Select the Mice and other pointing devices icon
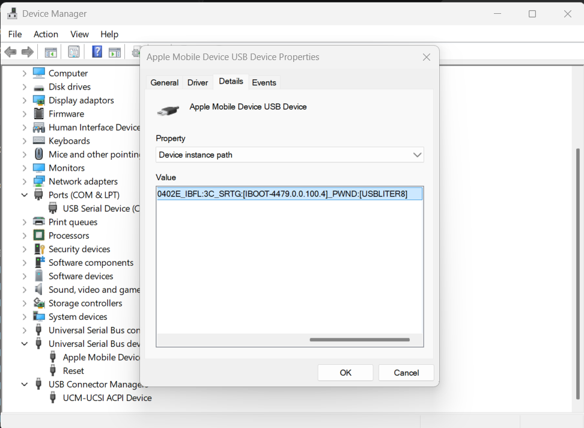 click(x=38, y=154)
